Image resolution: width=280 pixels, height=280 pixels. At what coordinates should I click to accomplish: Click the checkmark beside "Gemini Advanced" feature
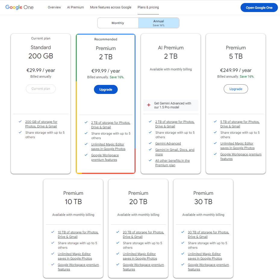150,143
